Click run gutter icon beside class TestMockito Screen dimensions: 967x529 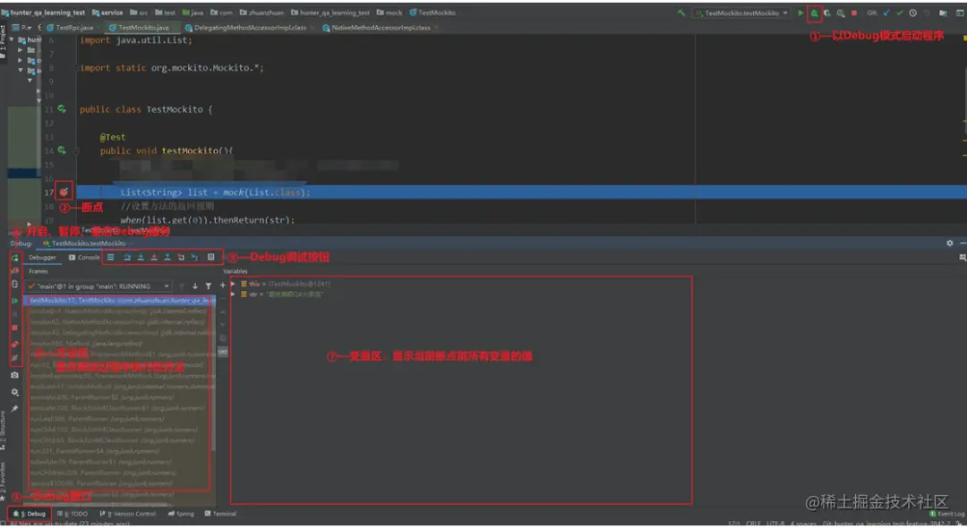(x=62, y=109)
